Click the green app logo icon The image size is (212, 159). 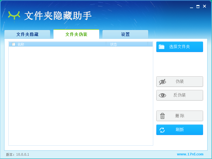coord(14,15)
